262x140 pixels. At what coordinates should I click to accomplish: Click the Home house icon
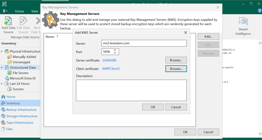tap(3, 97)
